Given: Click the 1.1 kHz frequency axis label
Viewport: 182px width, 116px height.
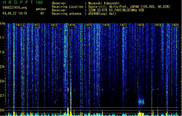Looking at the screenshot, I should (3, 38).
